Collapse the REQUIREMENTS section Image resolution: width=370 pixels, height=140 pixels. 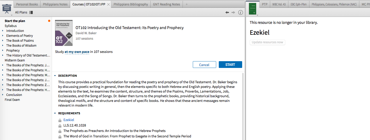tap(55, 114)
